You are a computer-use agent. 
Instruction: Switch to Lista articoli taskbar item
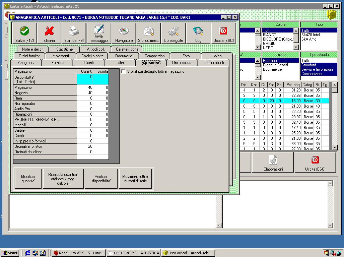(x=188, y=253)
